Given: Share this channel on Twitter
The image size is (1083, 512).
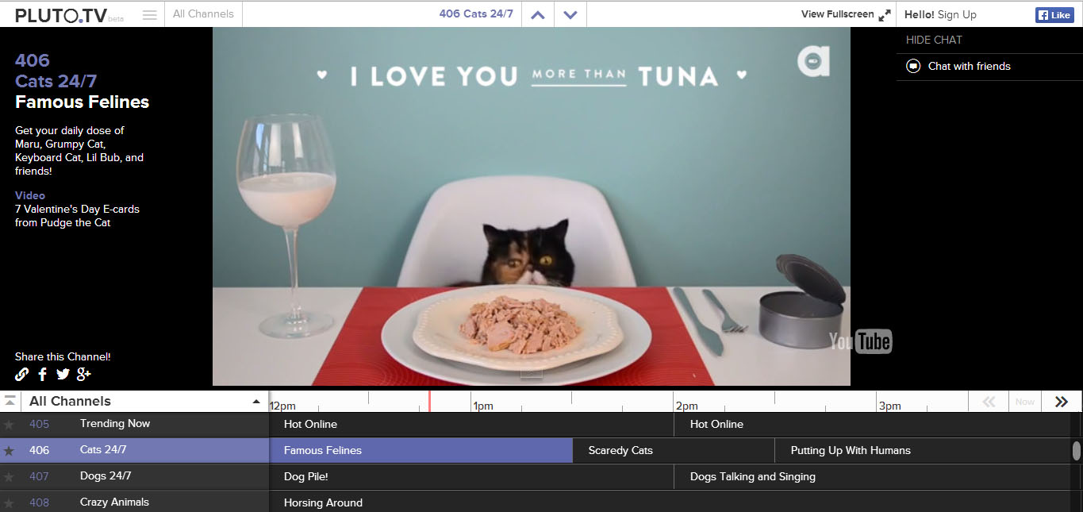Looking at the screenshot, I should (x=63, y=374).
